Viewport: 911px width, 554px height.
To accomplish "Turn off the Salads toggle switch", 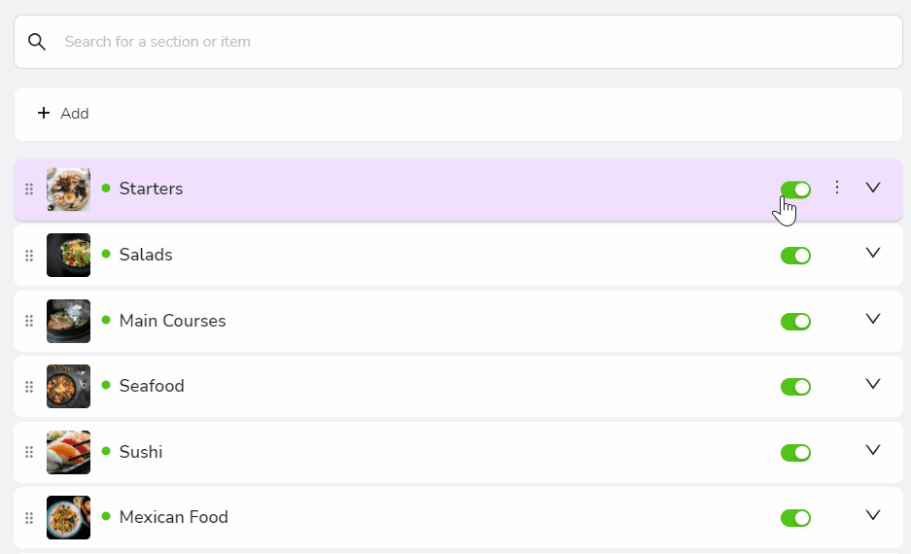I will [795, 256].
